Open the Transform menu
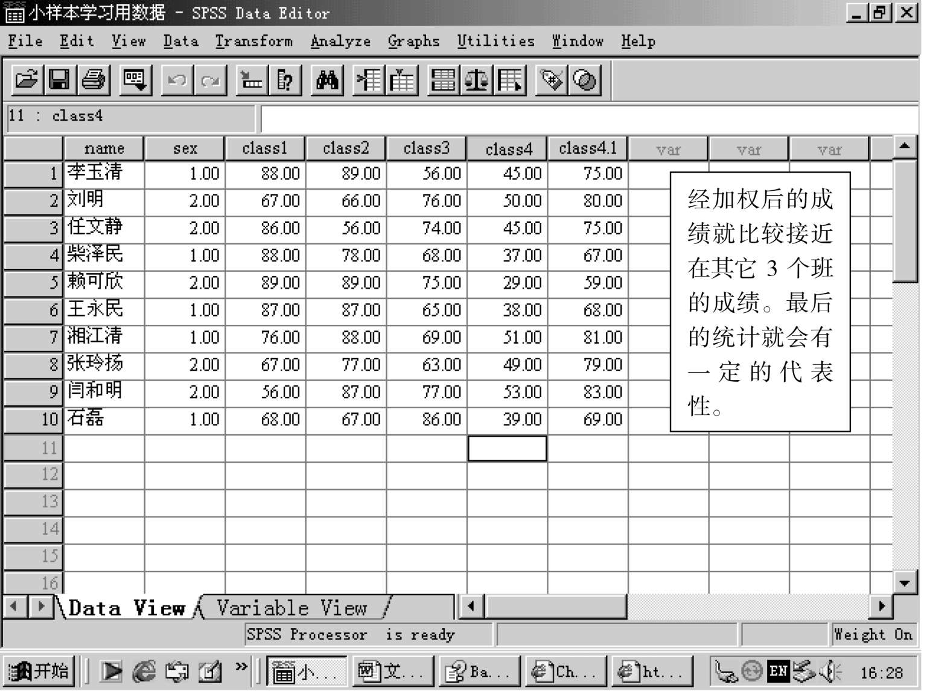This screenshot has height=697, width=927. [253, 41]
